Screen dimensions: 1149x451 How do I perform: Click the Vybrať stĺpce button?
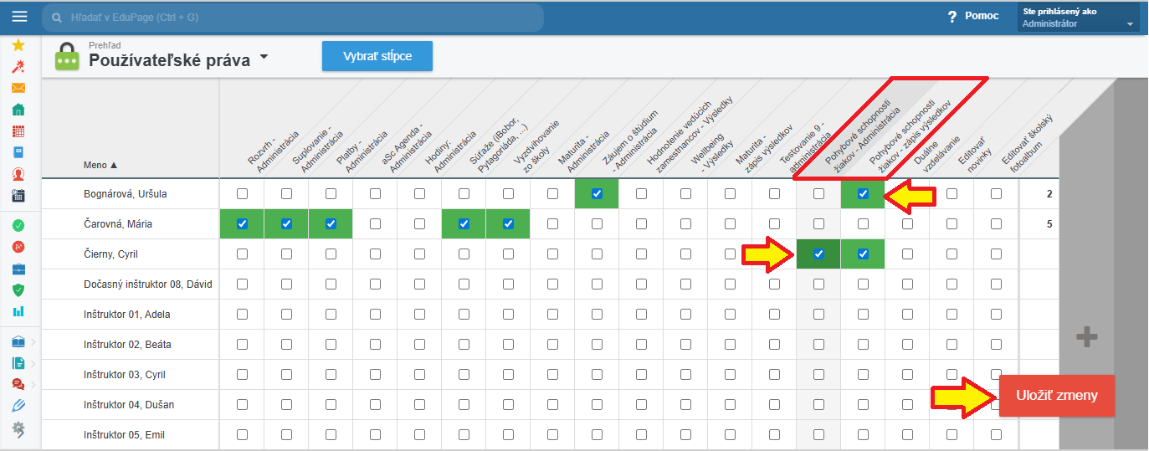point(377,56)
